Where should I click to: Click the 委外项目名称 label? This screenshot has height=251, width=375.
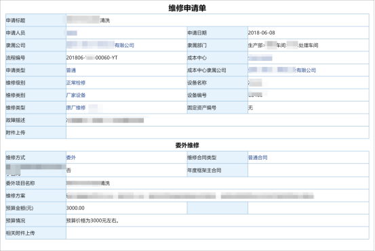pyautogui.click(x=20, y=183)
